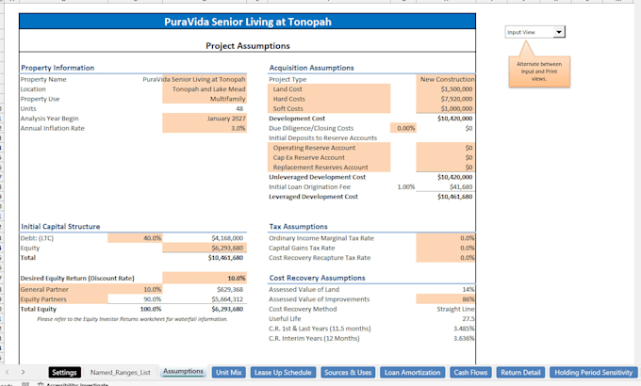Screen dimensions: 641x386
Task: Select the Annual Inflation Rate 3.0% cell
Action: [205, 128]
